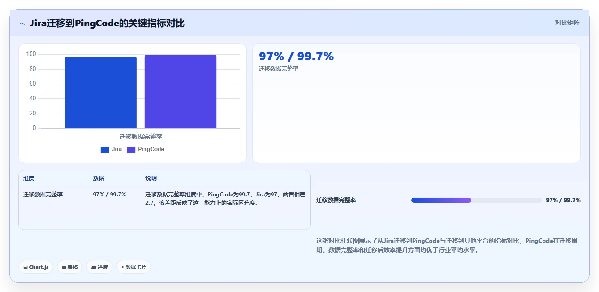Click the chart x-axis label 迁移数据完整率

point(141,137)
